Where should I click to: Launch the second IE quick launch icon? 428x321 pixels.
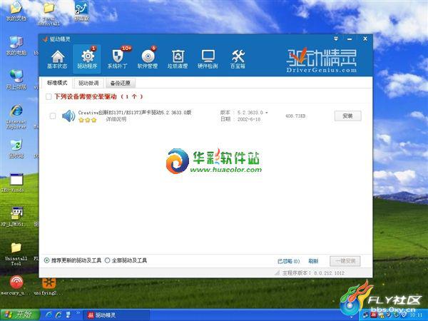[58, 315]
